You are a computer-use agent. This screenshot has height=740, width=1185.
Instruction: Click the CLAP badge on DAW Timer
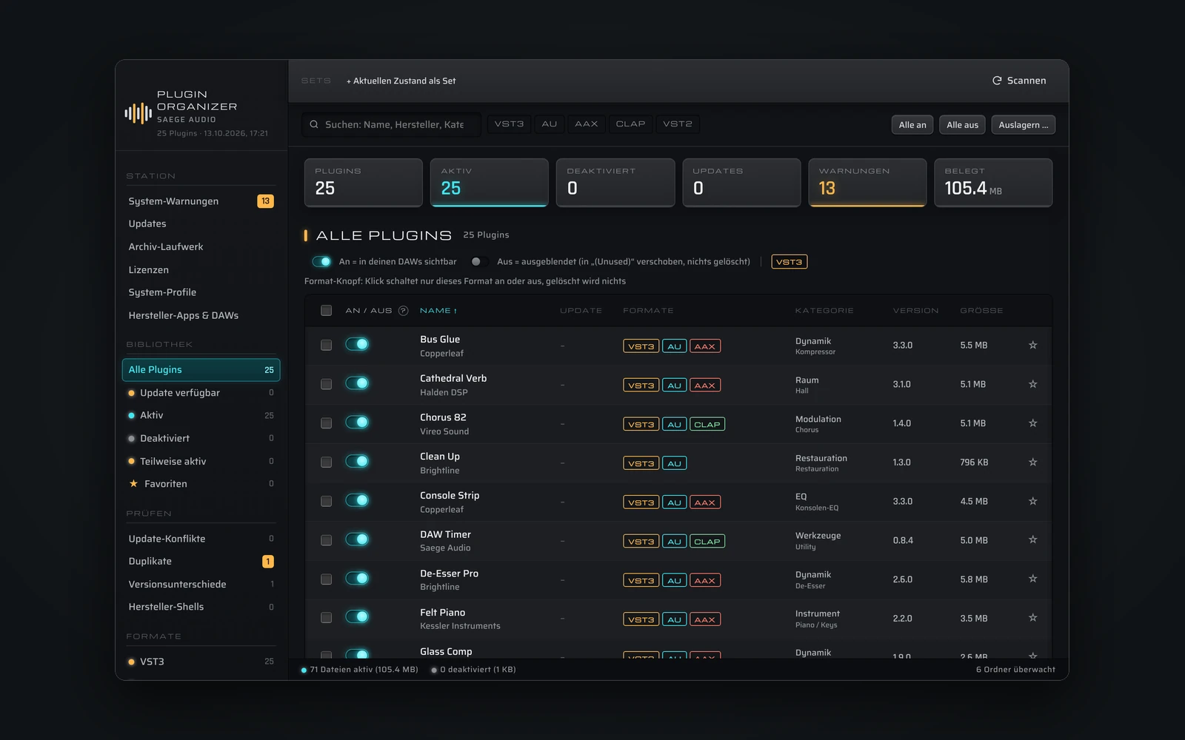click(707, 542)
